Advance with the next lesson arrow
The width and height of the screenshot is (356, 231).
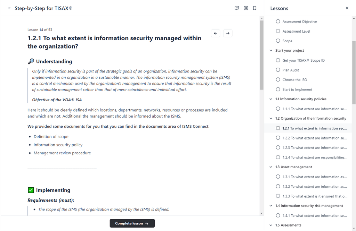[x=227, y=33]
